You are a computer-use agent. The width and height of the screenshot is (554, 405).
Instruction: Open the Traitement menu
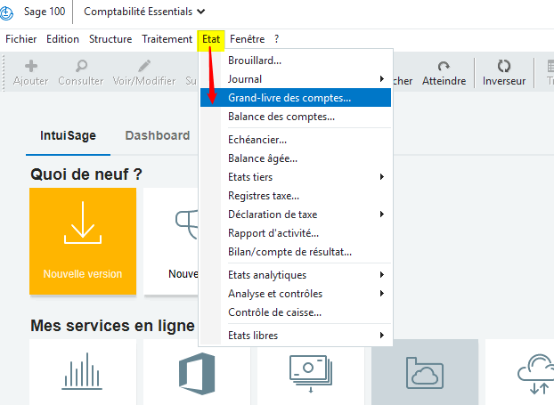(167, 39)
